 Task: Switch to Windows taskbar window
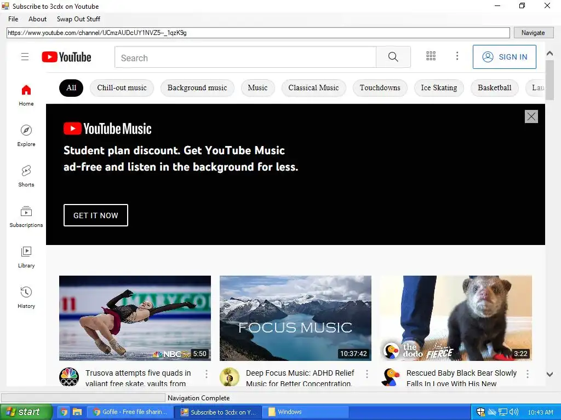coord(305,412)
